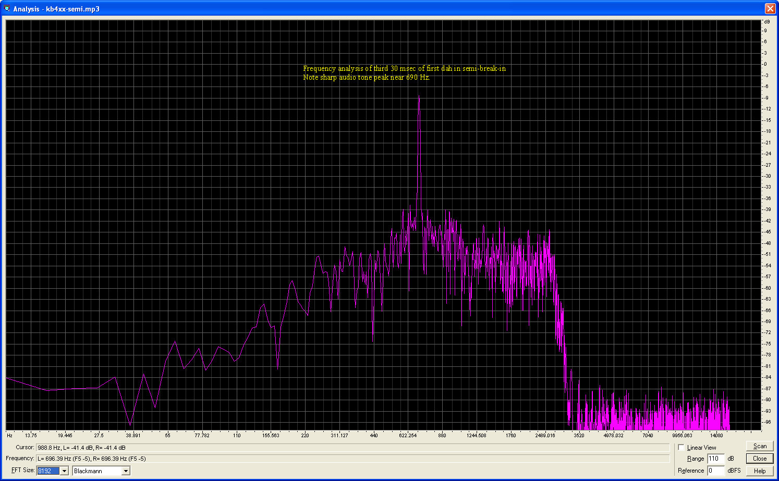Click the 7040 label on frequency axis
This screenshot has height=481, width=779.
click(x=648, y=435)
